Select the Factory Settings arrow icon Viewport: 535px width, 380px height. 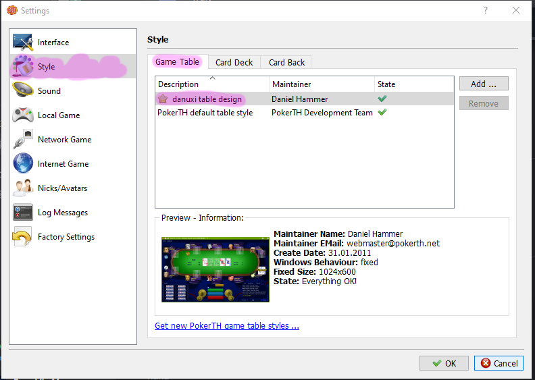coord(23,237)
